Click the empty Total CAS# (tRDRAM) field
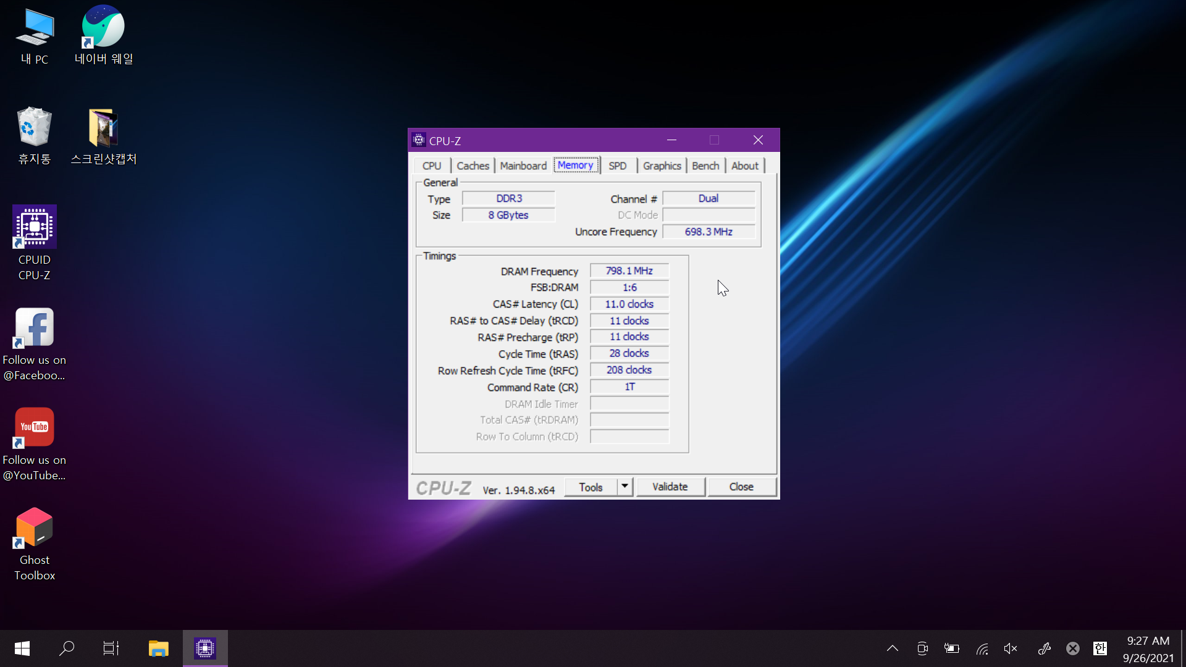Image resolution: width=1186 pixels, height=667 pixels. point(629,420)
